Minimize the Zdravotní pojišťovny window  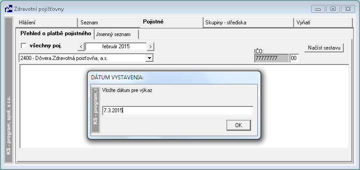[318, 9]
